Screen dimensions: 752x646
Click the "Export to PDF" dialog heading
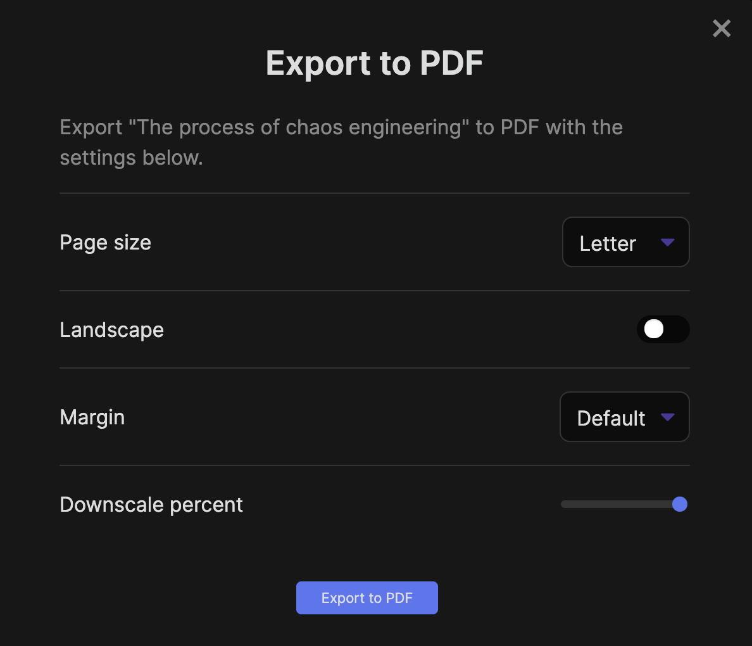pos(375,63)
